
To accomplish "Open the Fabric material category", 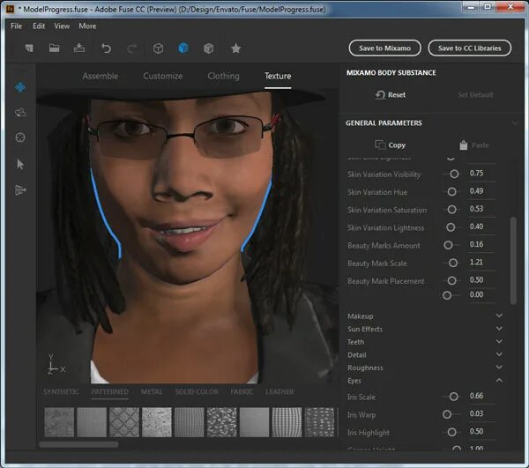I will [242, 392].
